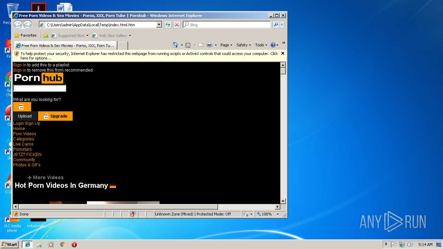Click the Print icon in command bar

coord(209,45)
